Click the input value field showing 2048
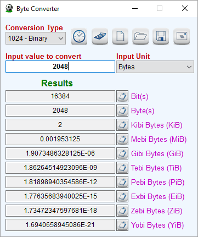 coord(60,67)
